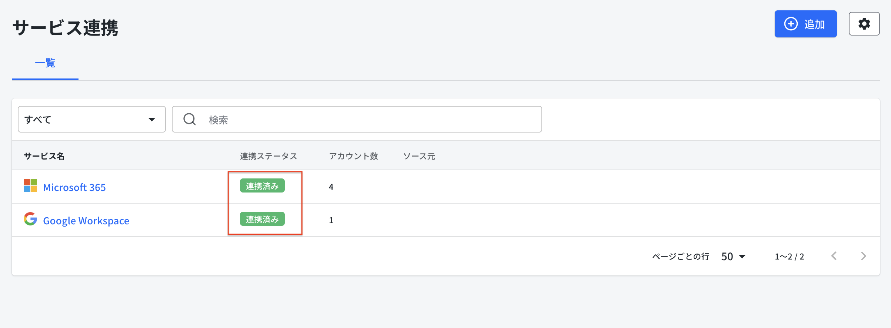Go to the next page arrow
The image size is (891, 328).
coord(864,256)
